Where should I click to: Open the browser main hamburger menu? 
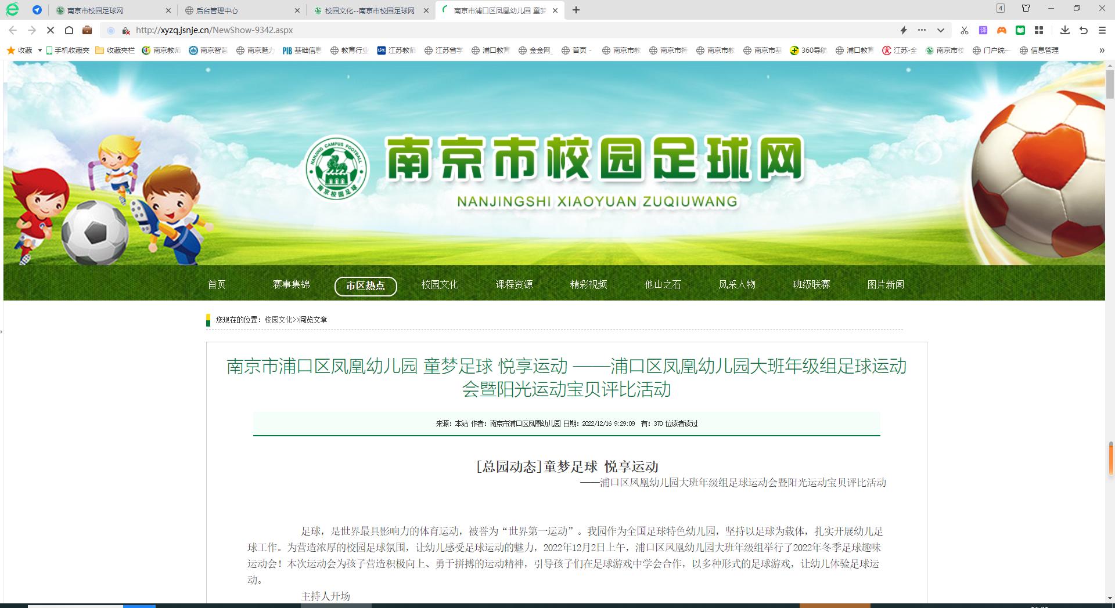click(1102, 30)
